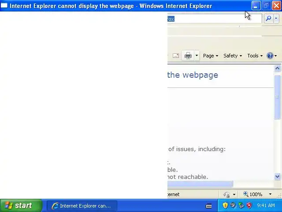Open the search provider dropdown arrow
The image size is (282, 212).
(x=276, y=18)
